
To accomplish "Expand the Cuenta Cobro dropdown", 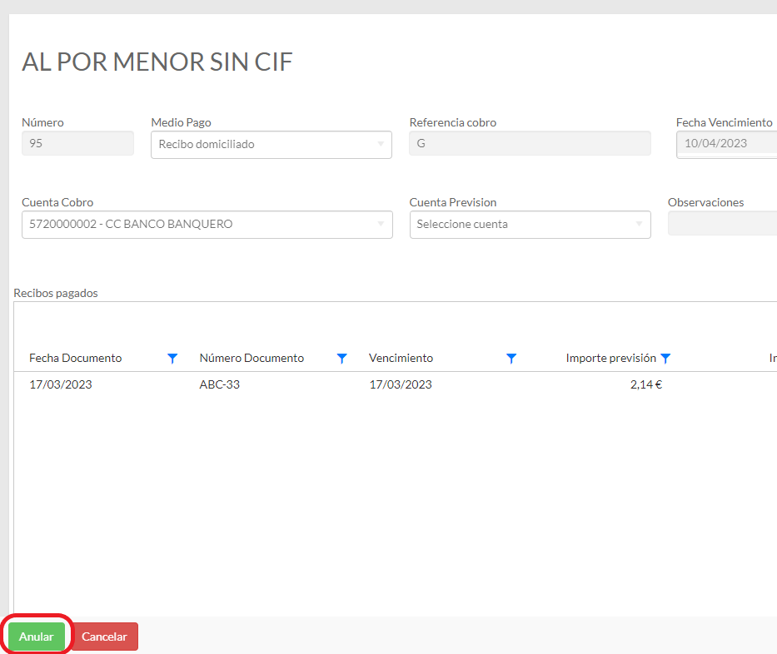I will coord(207,225).
